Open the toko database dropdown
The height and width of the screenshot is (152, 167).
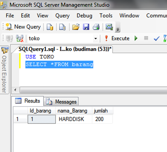(95, 38)
